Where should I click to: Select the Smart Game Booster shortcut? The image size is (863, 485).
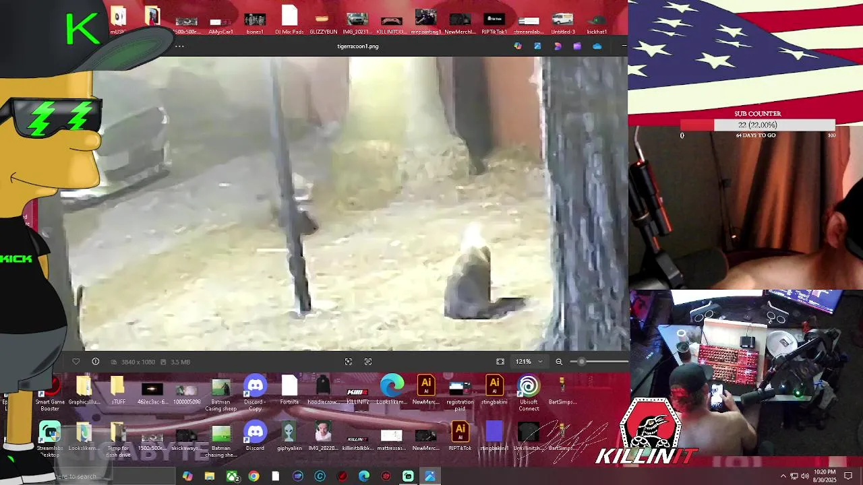pos(50,393)
